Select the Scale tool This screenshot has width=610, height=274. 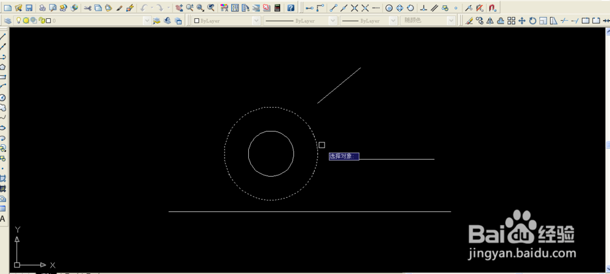coord(543,21)
